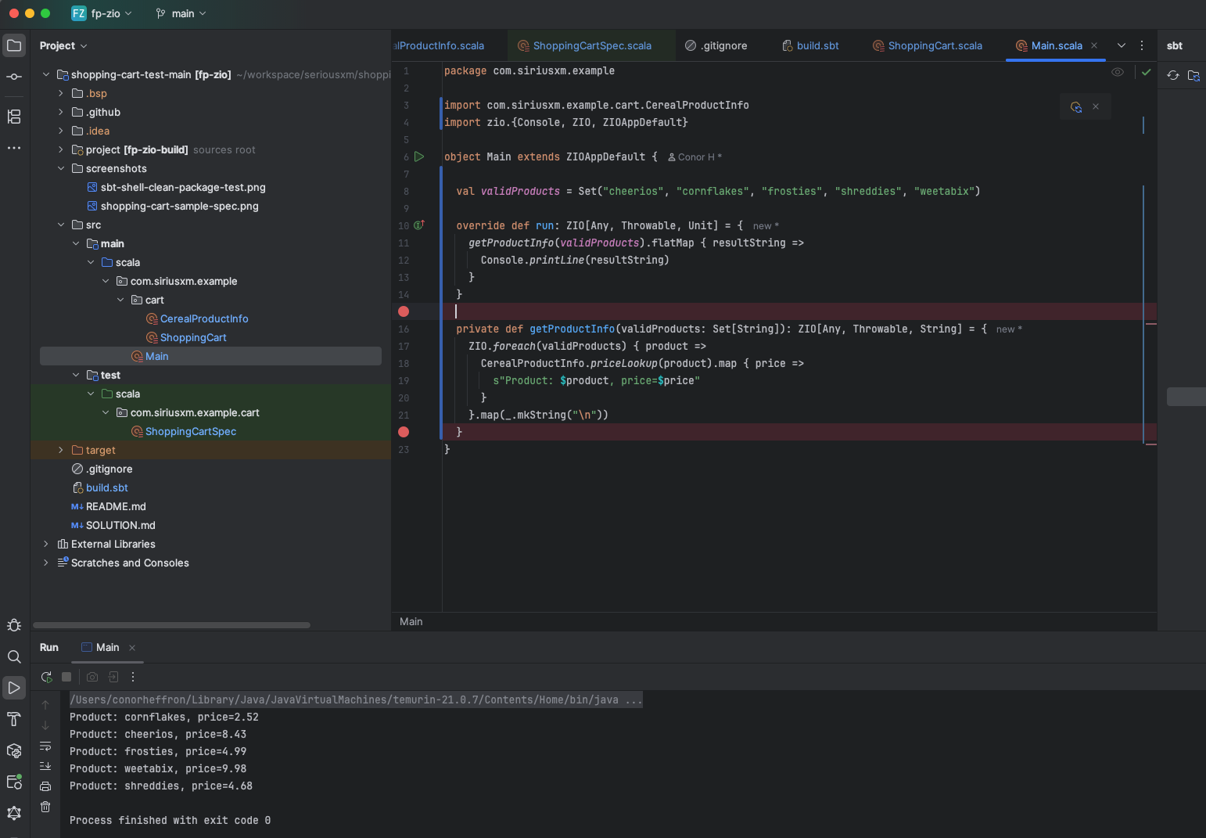Open the Commit tool window icon
The width and height of the screenshot is (1206, 838).
(x=14, y=77)
